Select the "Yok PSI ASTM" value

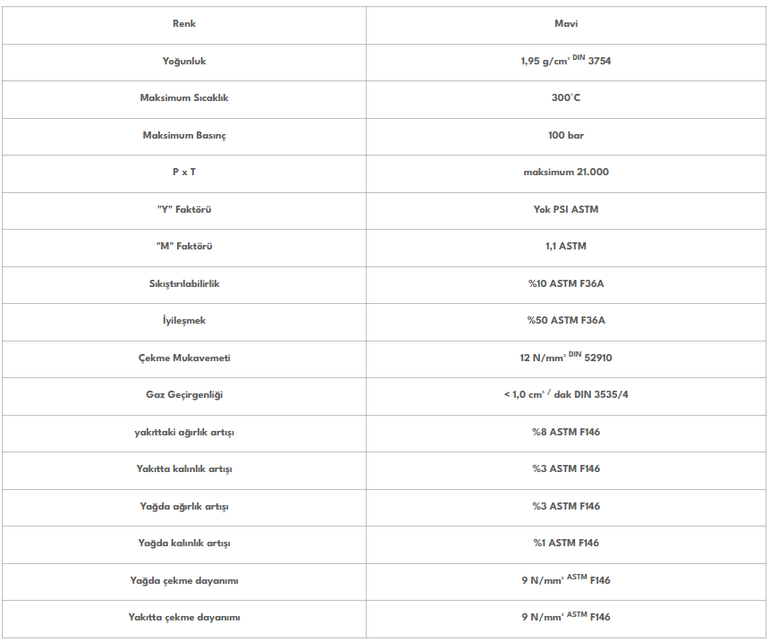pos(566,210)
